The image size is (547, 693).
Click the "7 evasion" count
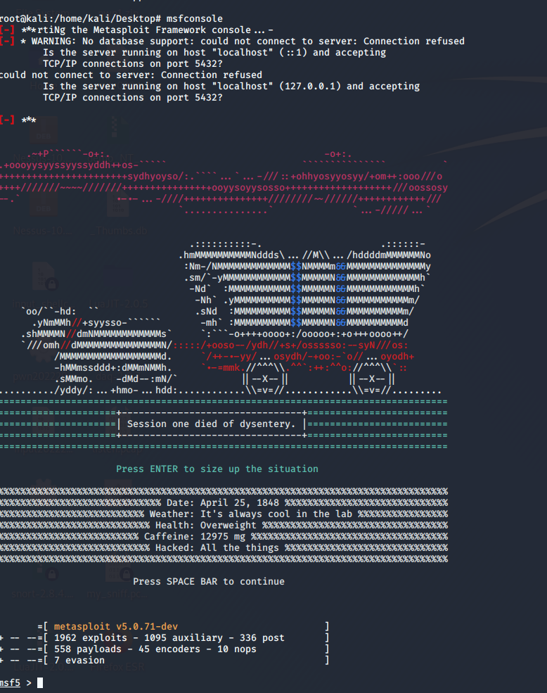pos(79,661)
